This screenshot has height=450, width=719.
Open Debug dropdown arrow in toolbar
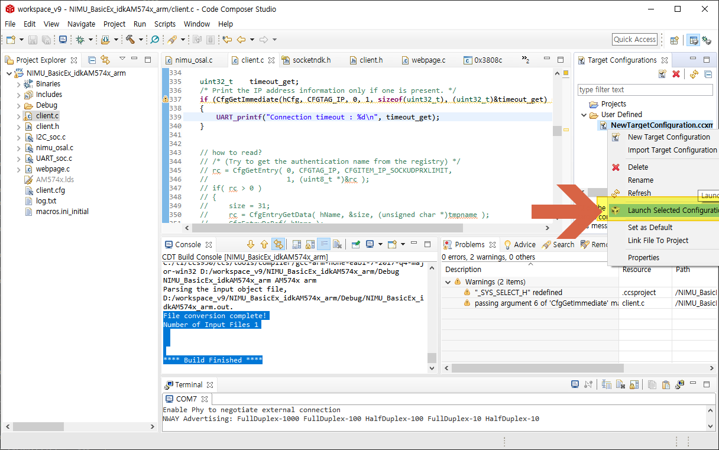pos(90,40)
